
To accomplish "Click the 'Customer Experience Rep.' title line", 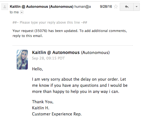I will click(x=57, y=114).
